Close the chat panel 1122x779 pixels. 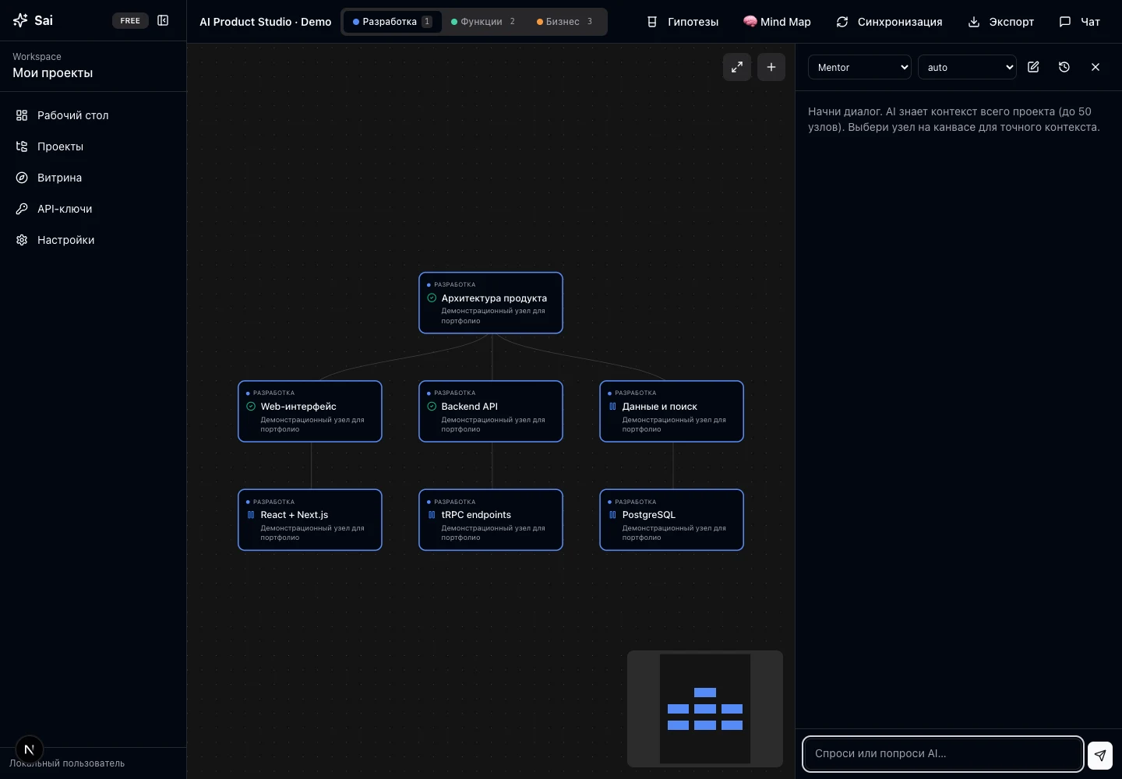coord(1096,67)
